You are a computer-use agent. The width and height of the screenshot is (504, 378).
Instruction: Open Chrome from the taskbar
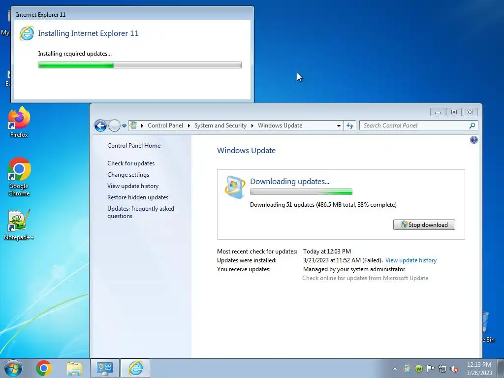(x=44, y=368)
